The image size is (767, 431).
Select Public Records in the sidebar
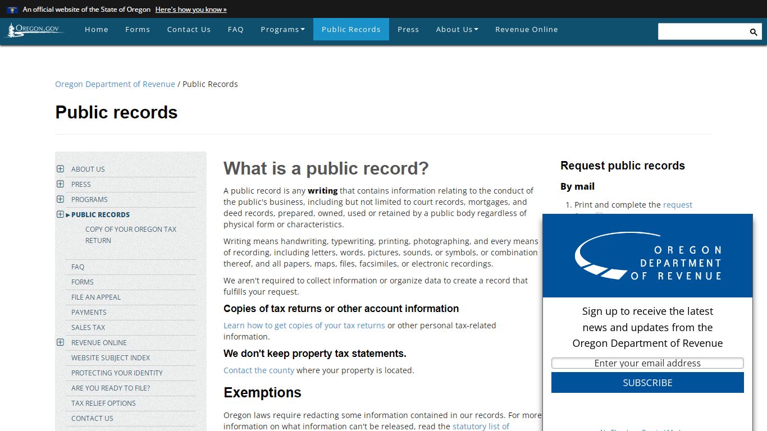pos(101,214)
